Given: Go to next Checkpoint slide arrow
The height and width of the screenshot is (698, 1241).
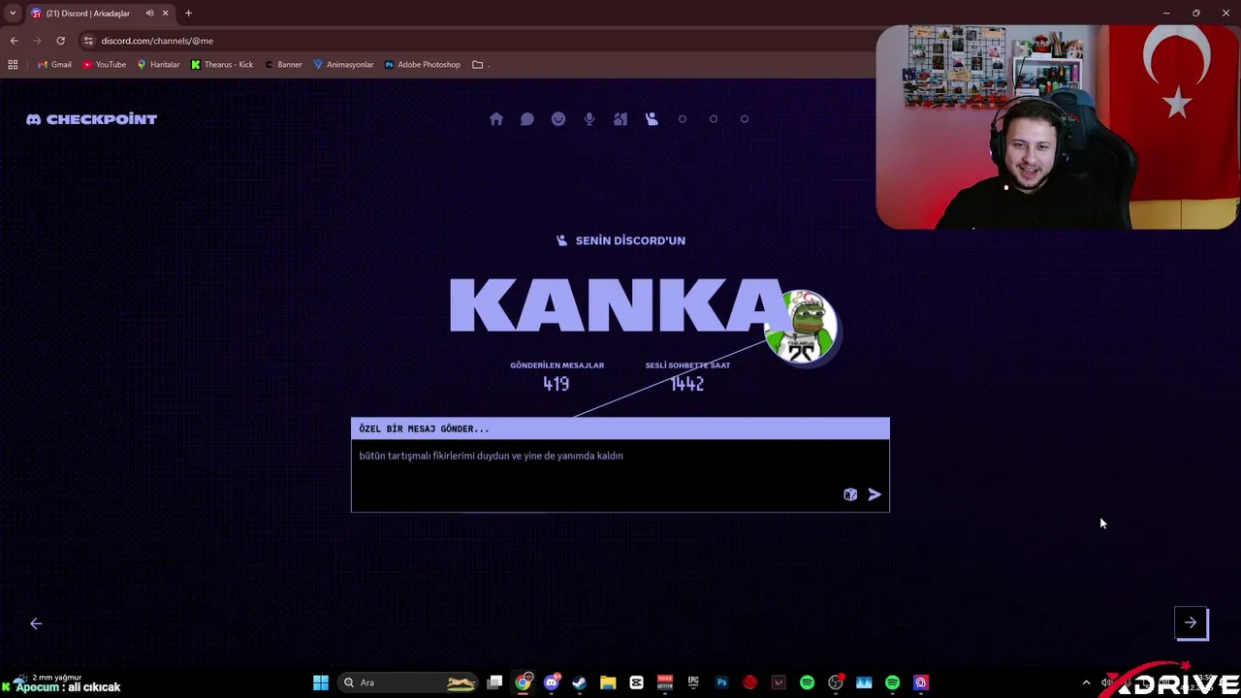Looking at the screenshot, I should (x=1191, y=622).
